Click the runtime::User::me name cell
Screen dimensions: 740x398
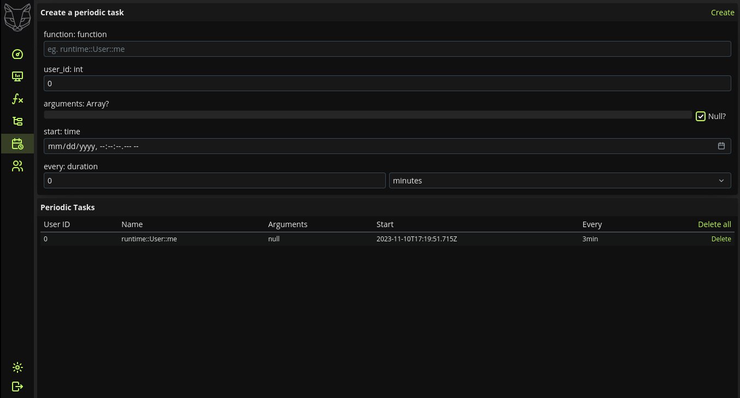149,239
